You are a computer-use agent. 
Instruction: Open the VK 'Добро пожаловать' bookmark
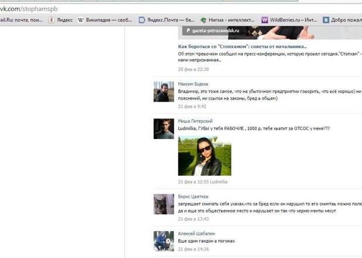click(342, 20)
